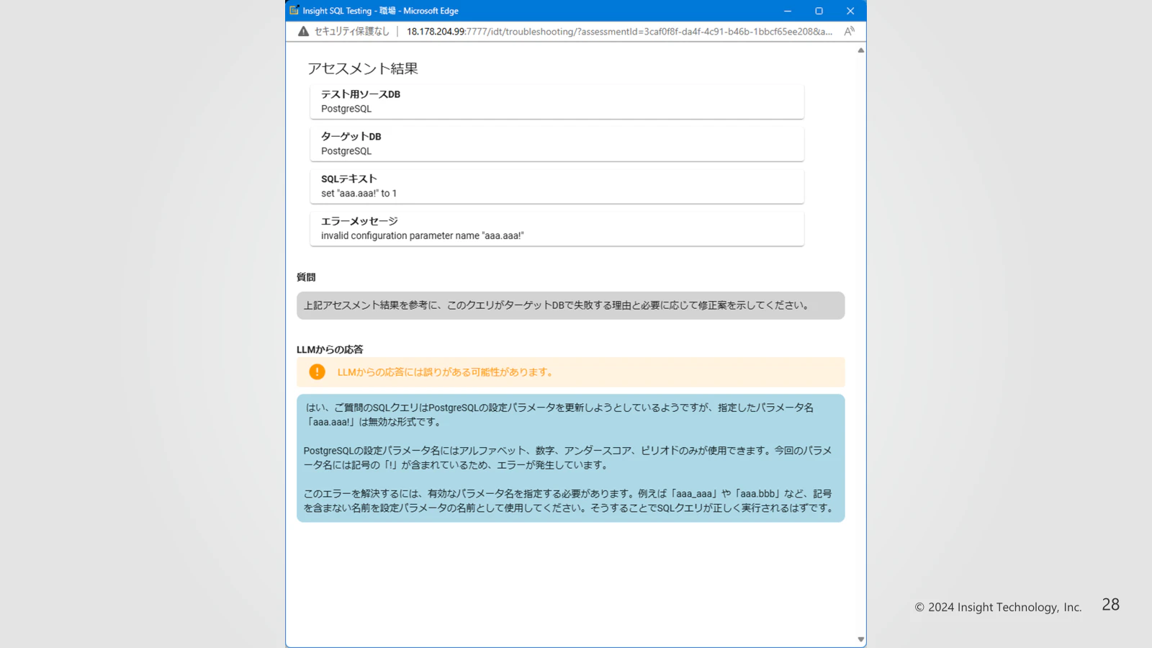Click the セキュリティ保護なし label
Image resolution: width=1152 pixels, height=648 pixels.
pos(351,32)
